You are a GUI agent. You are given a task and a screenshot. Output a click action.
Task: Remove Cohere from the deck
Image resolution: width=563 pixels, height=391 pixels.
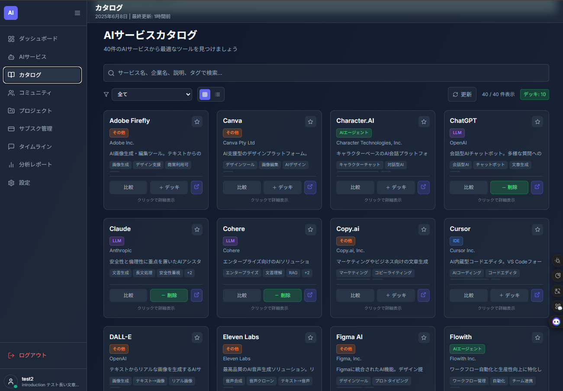(x=282, y=295)
